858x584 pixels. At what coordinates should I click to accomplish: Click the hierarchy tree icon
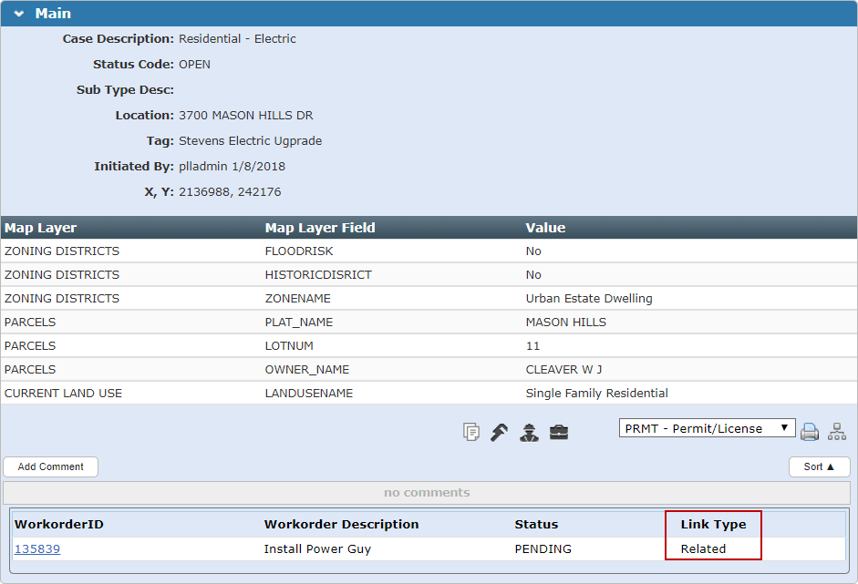(x=837, y=432)
